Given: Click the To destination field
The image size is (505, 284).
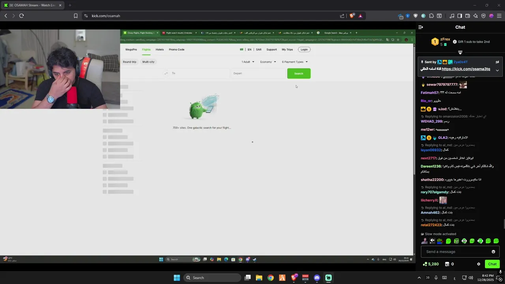Looking at the screenshot, I should (199, 73).
